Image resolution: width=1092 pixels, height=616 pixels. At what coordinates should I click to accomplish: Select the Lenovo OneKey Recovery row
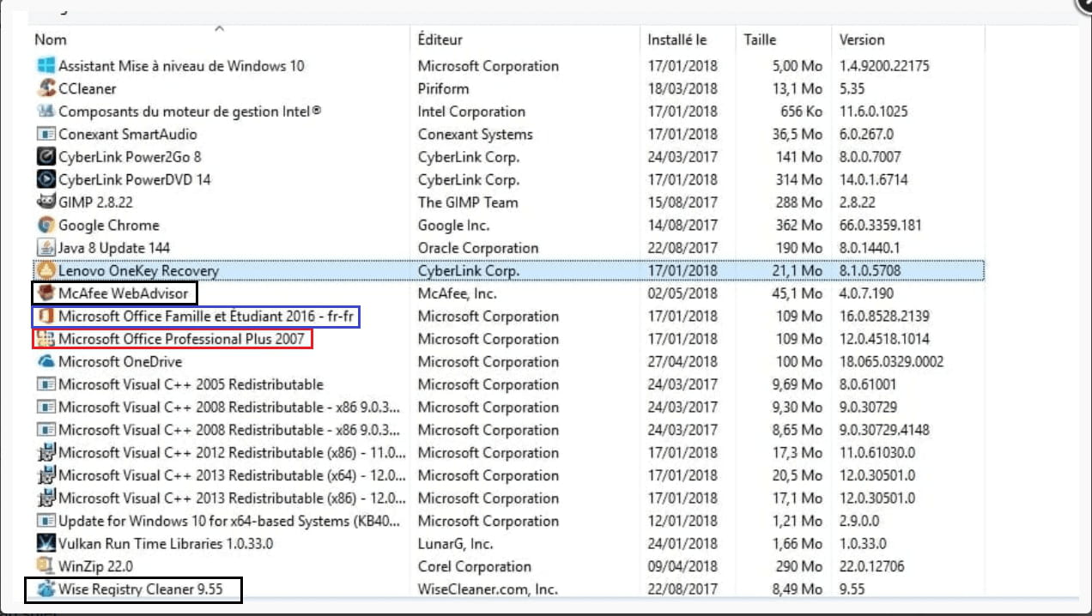pyautogui.click(x=138, y=271)
